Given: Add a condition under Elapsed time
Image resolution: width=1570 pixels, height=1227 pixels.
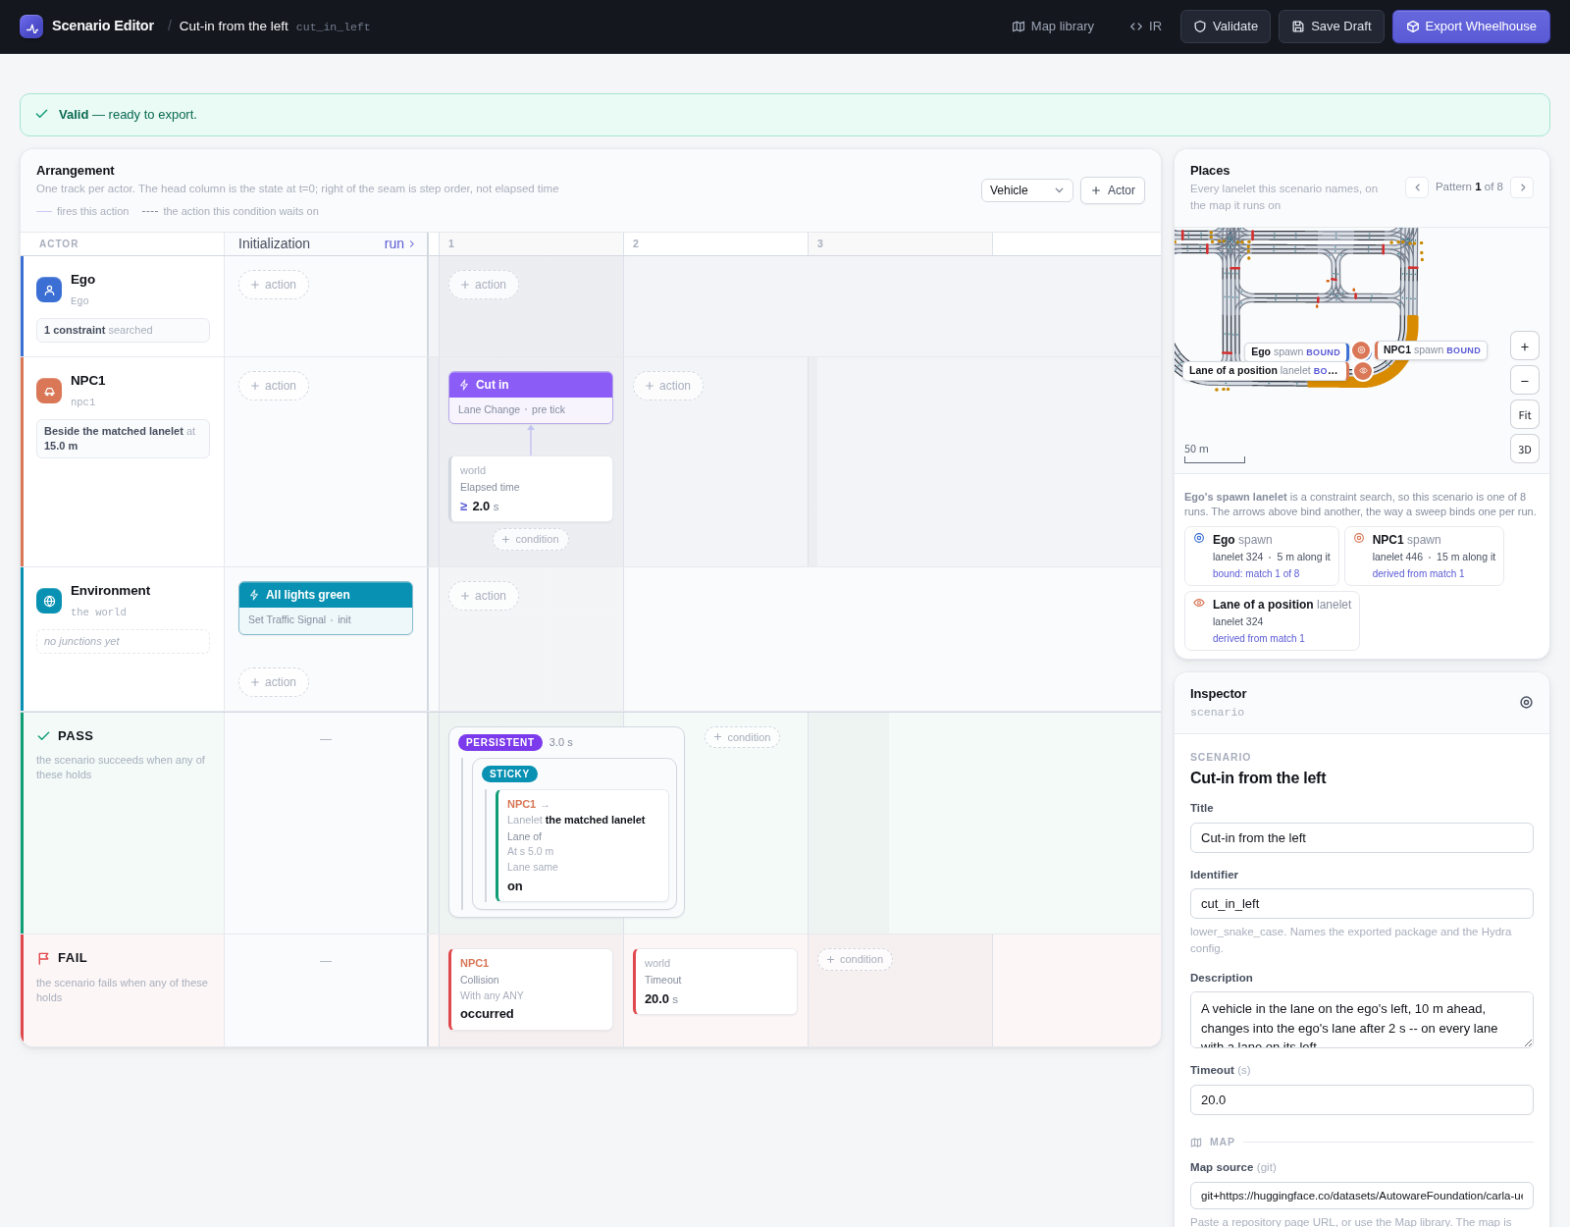Looking at the screenshot, I should coord(531,539).
